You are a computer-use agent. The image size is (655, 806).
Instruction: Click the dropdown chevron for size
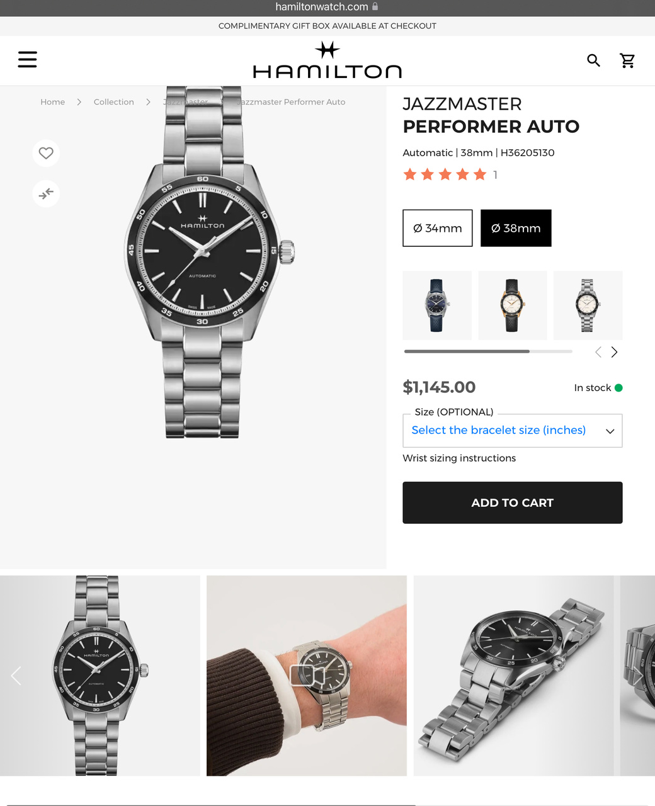pos(610,431)
